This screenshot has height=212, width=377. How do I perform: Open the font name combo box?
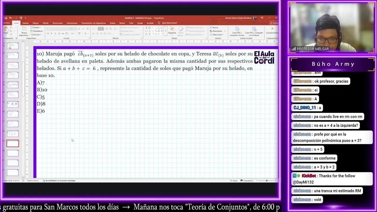click(x=58, y=29)
